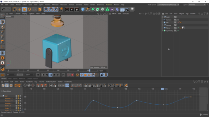This screenshot has width=209, height=117.
Task: Click the Undo arrow icon
Action: pyautogui.click(x=4, y=9)
